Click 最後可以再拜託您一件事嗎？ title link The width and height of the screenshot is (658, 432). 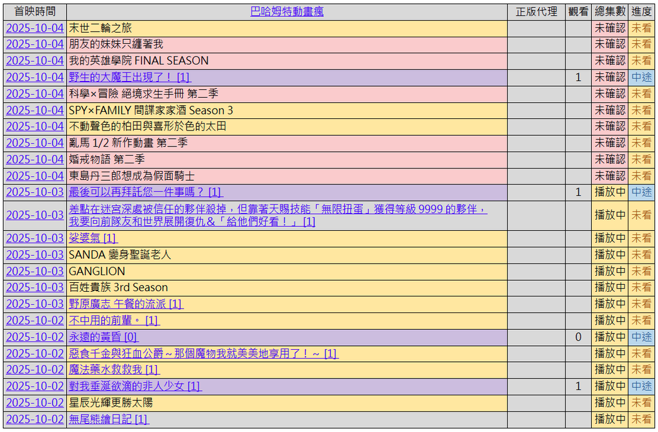click(x=145, y=192)
